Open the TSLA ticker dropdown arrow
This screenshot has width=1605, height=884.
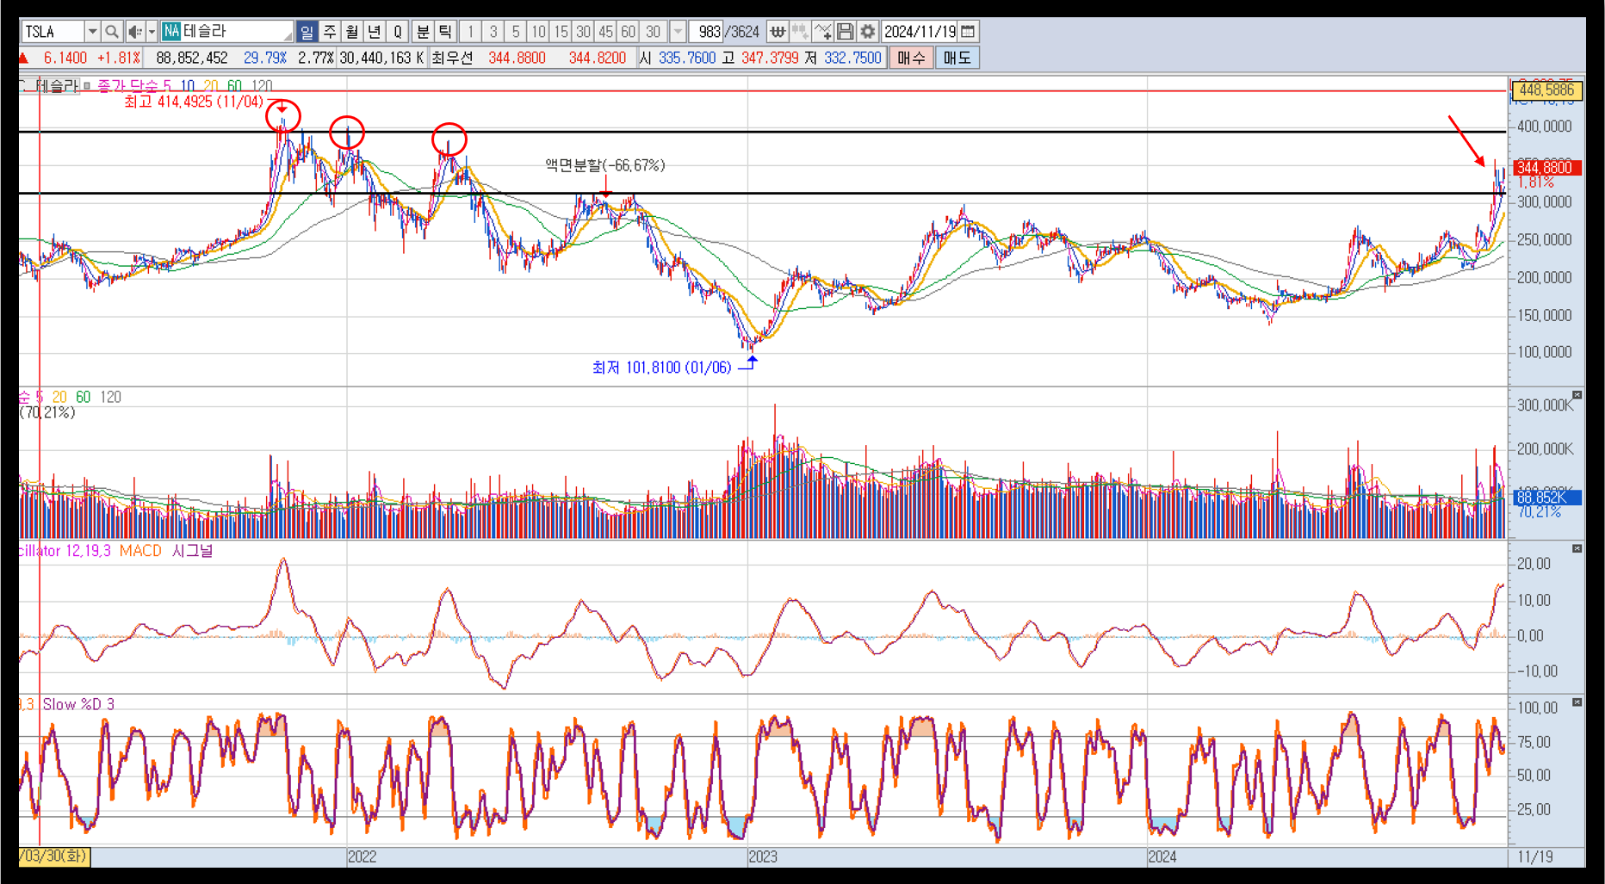(92, 32)
